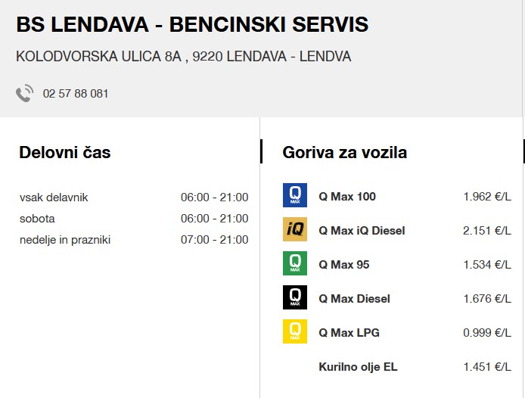This screenshot has height=398, width=525.
Task: Select the station title BS Lendava
Action: (x=192, y=25)
